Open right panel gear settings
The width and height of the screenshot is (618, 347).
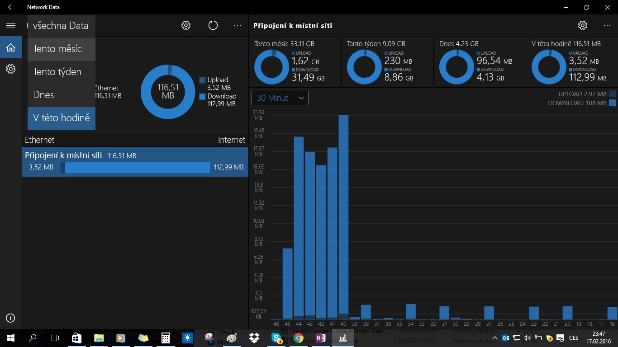tap(583, 25)
